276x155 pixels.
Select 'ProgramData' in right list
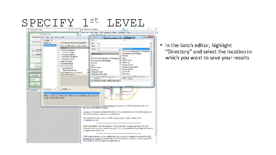128,69
